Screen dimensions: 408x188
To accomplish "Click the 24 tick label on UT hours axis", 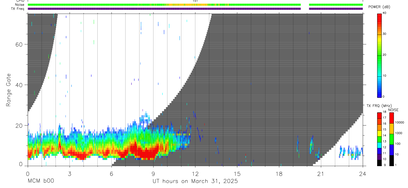I will [x=362, y=173].
